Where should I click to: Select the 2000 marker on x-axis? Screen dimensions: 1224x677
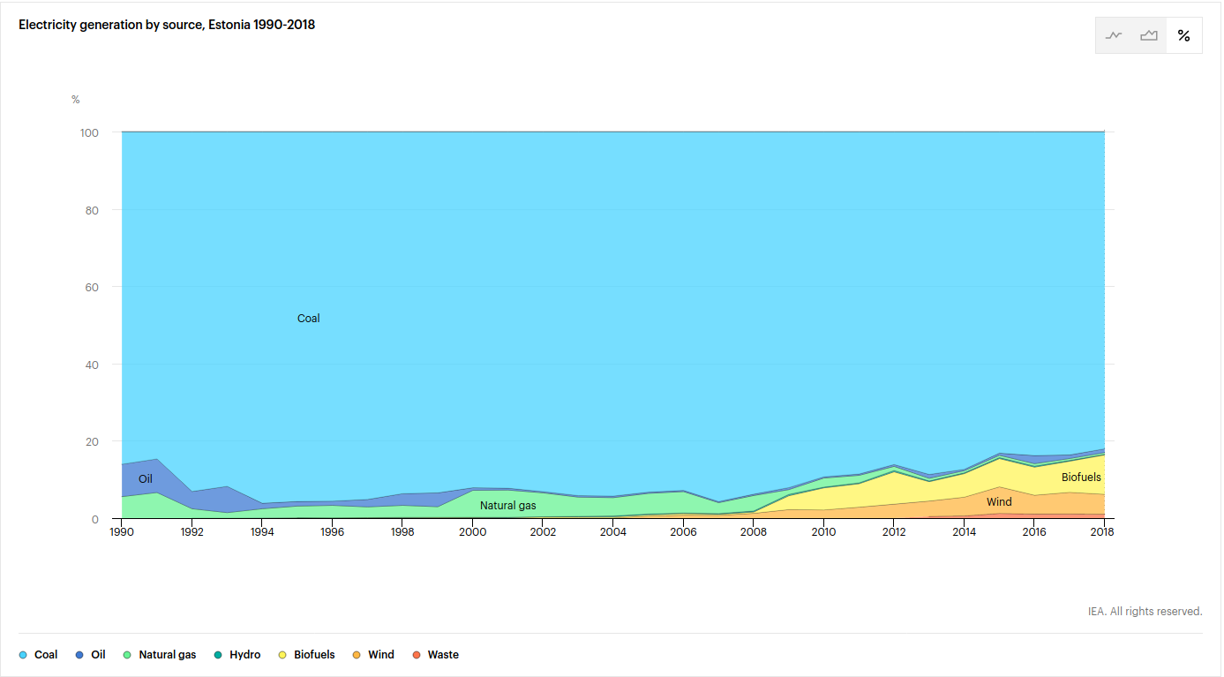(x=473, y=532)
